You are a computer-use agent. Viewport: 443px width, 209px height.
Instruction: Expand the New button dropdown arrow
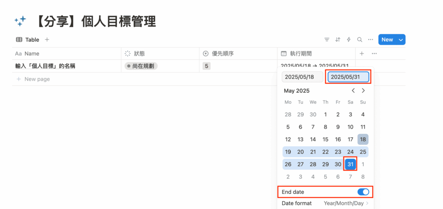pos(401,40)
